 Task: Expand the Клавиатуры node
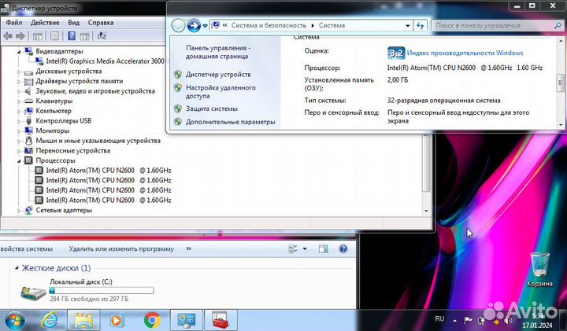[19, 101]
